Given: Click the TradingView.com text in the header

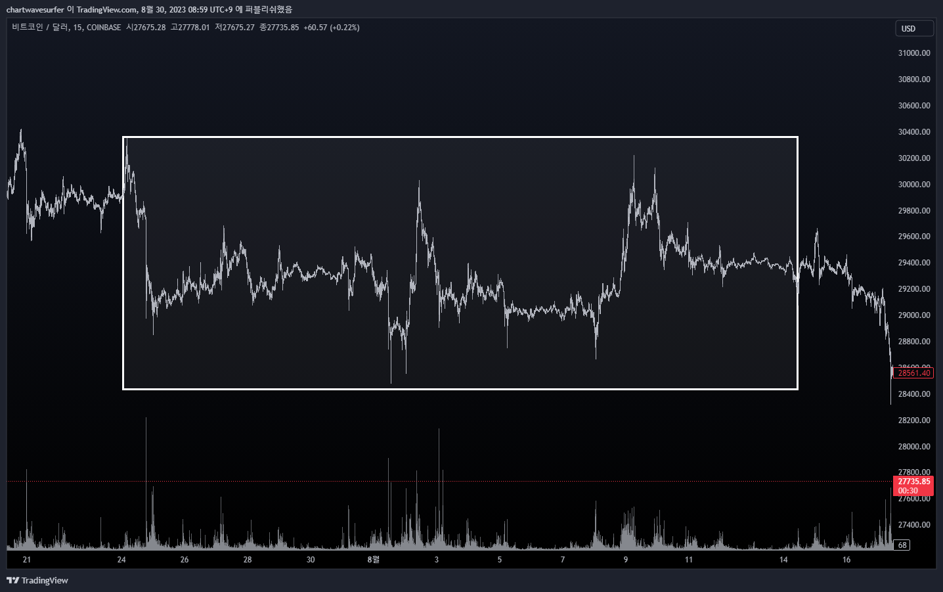Looking at the screenshot, I should pos(107,9).
